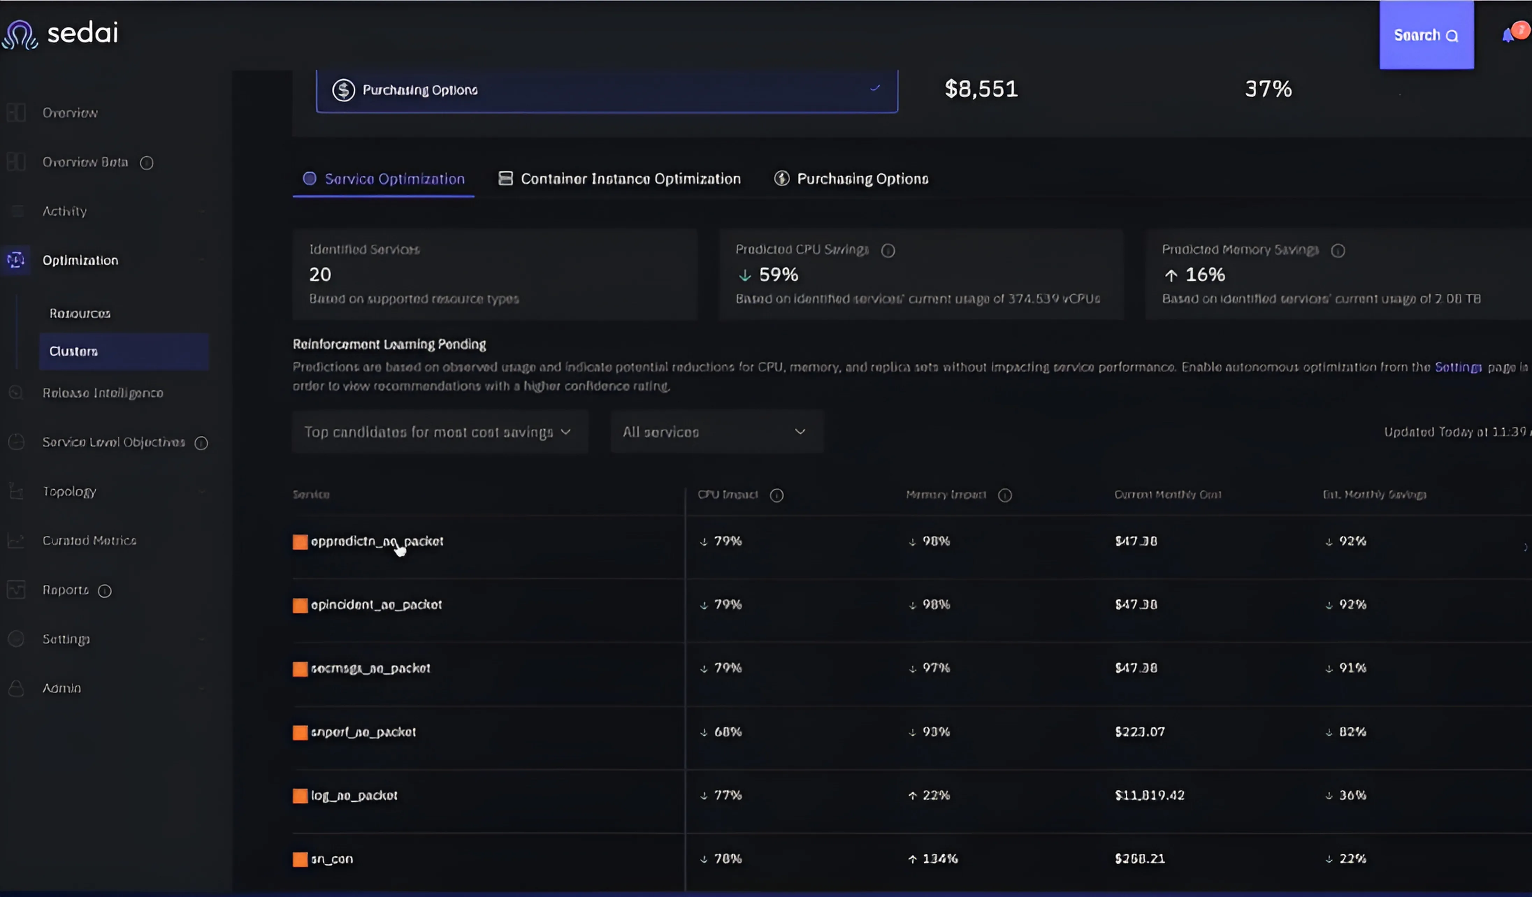Image resolution: width=1532 pixels, height=897 pixels.
Task: Open Resources under Optimization
Action: (80, 314)
